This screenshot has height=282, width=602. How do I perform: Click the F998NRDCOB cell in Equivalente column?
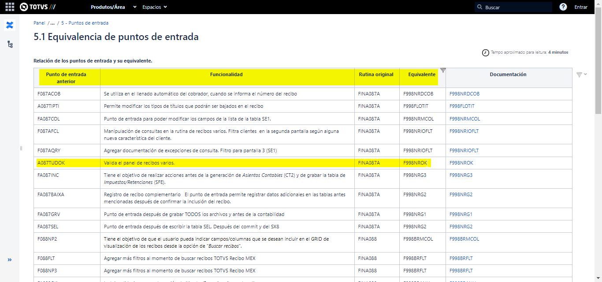[422, 94]
